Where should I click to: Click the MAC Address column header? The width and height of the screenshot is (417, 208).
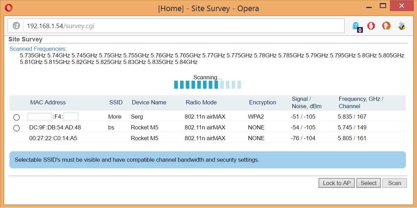coord(48,102)
